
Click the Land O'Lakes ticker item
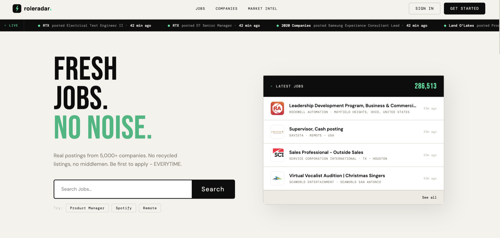(471, 26)
